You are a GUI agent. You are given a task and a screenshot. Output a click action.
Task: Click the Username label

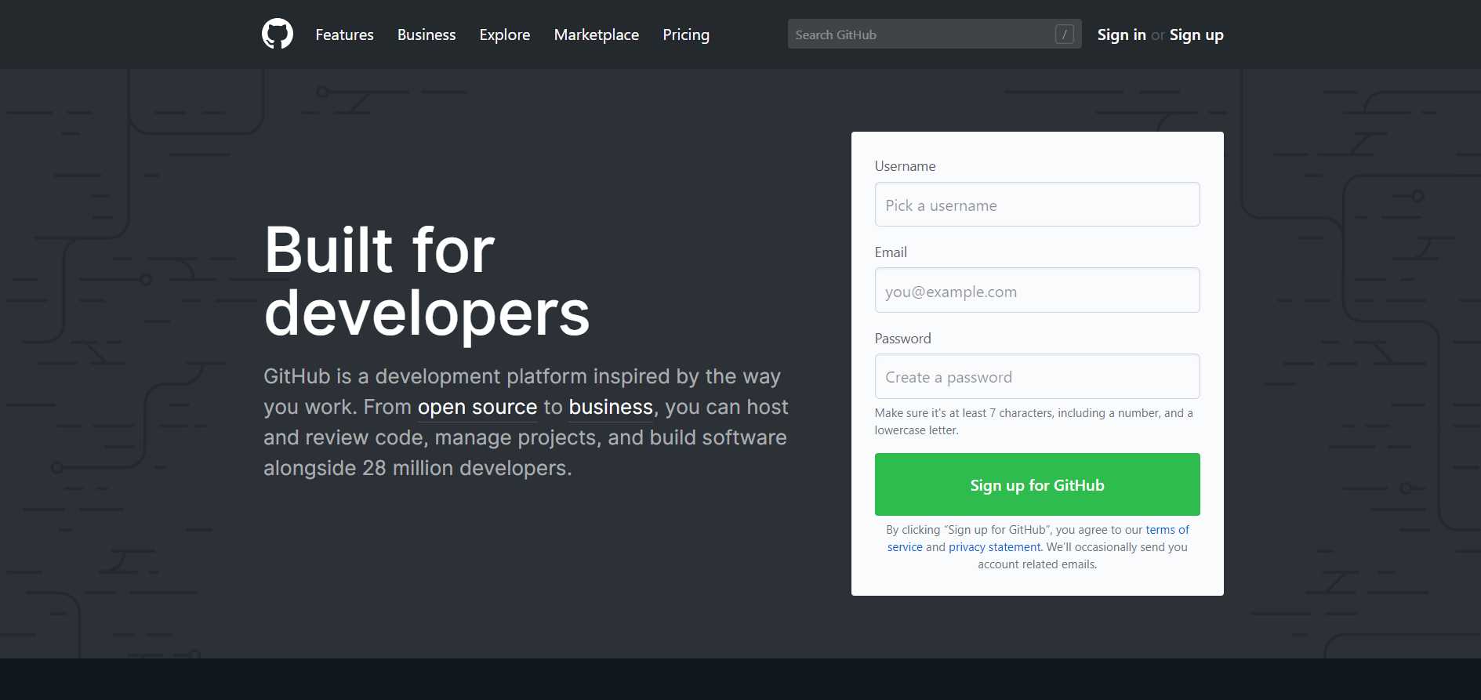(905, 166)
